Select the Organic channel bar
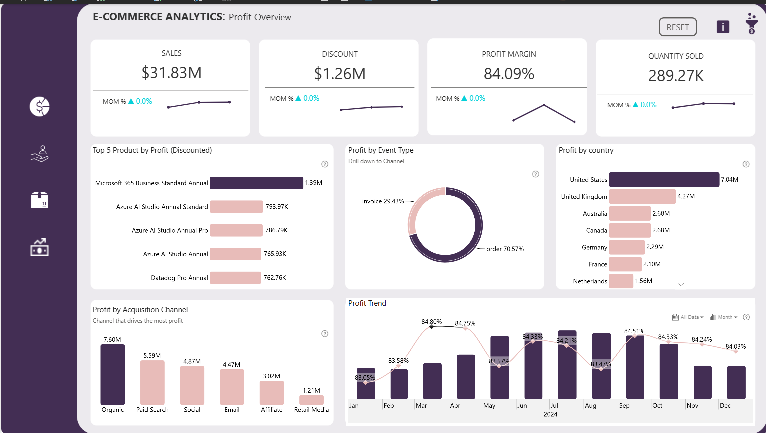This screenshot has height=433, width=766. coord(113,375)
